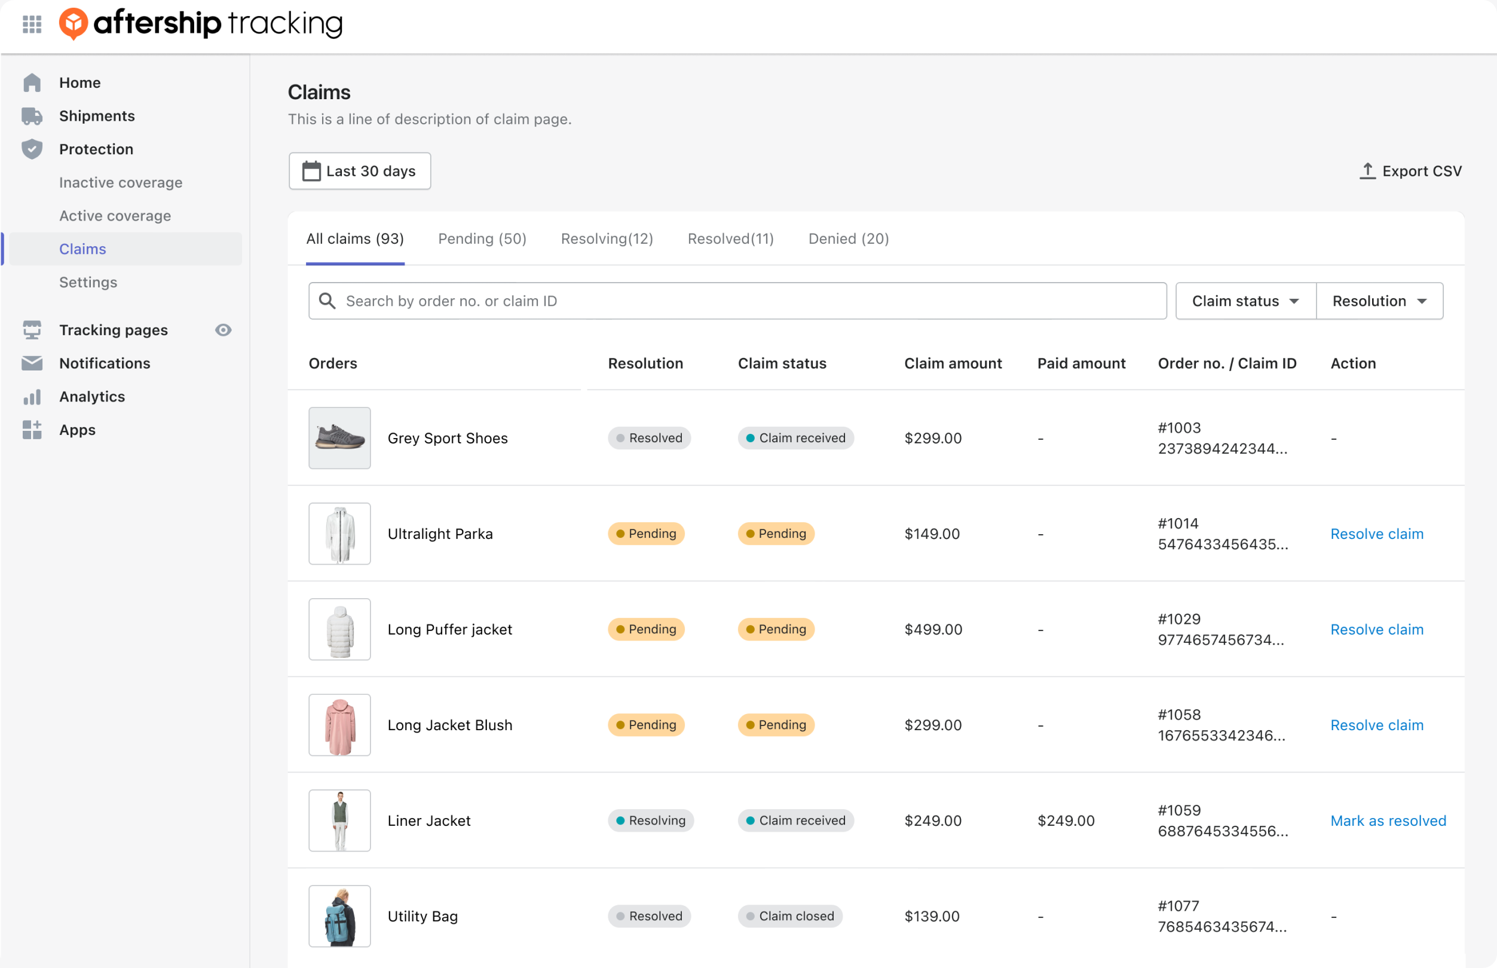
Task: Expand the Resolution dropdown filter
Action: click(x=1380, y=300)
